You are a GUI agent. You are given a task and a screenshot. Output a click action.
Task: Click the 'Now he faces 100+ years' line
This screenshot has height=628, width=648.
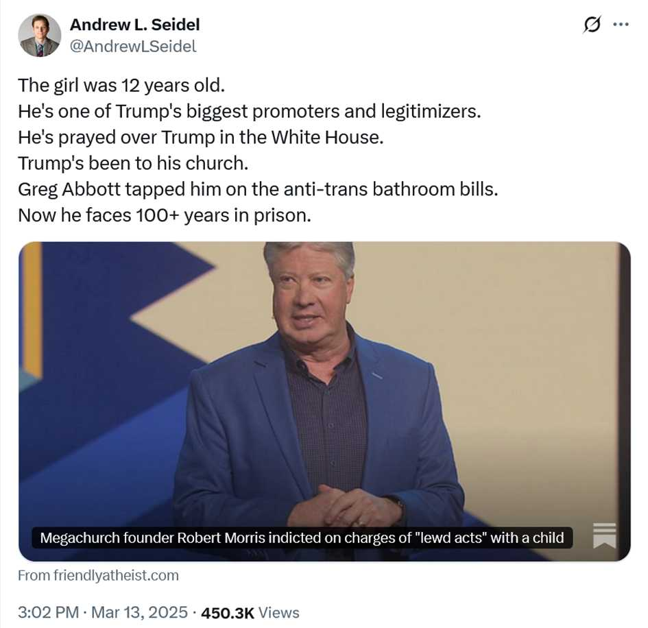point(165,215)
